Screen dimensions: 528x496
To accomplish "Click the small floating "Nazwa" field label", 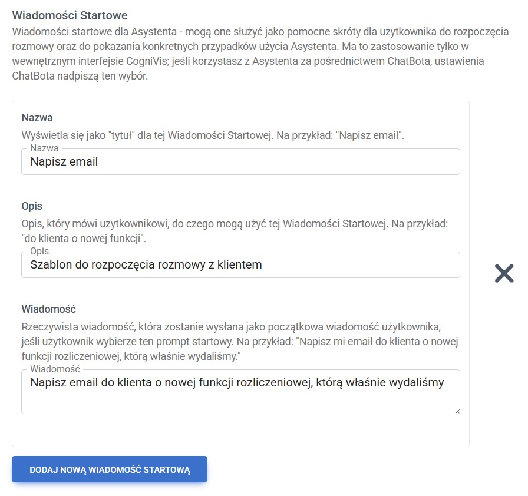I will pos(44,148).
